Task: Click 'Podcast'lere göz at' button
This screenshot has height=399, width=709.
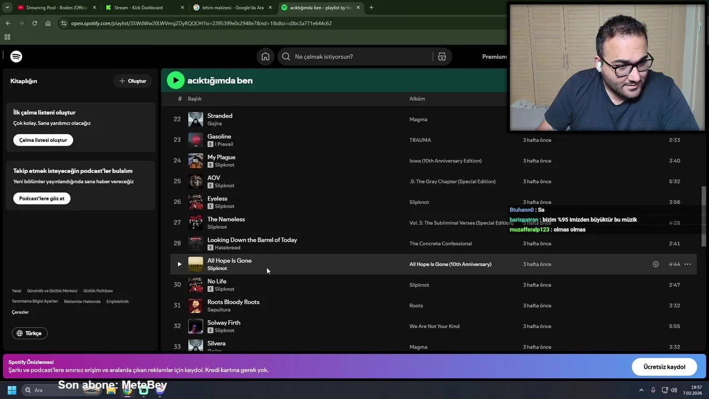Action: pos(42,198)
